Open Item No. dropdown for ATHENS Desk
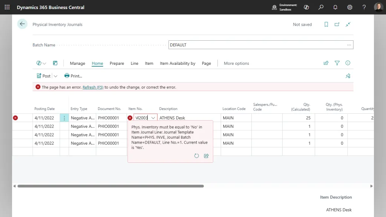The image size is (386, 217). (153, 118)
